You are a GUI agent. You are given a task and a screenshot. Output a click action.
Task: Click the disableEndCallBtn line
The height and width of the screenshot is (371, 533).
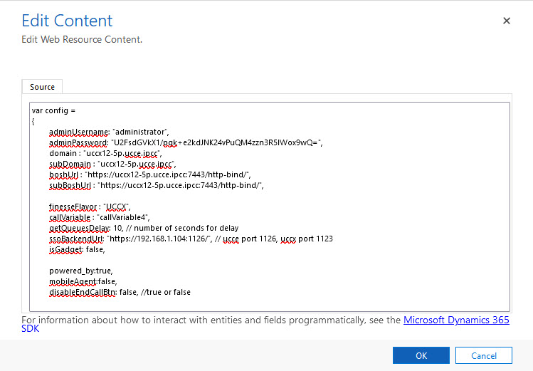point(120,292)
